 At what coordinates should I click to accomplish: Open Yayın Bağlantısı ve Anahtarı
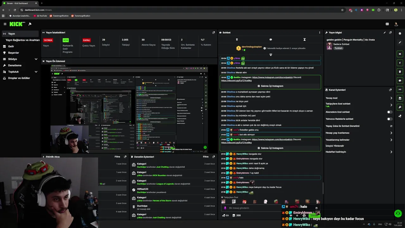coord(22,40)
